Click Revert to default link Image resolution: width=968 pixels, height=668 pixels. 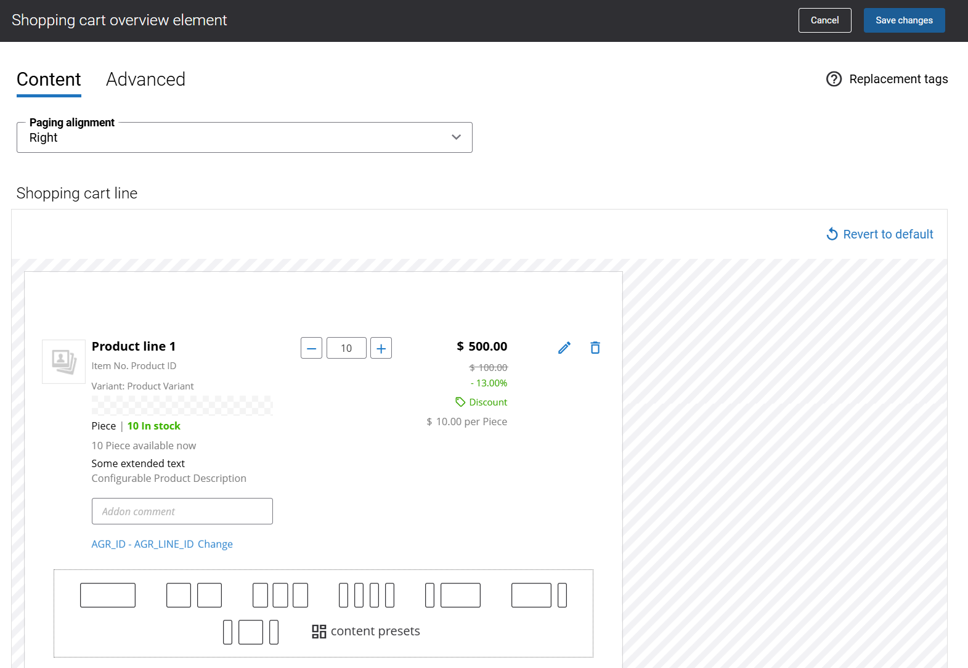tap(880, 234)
